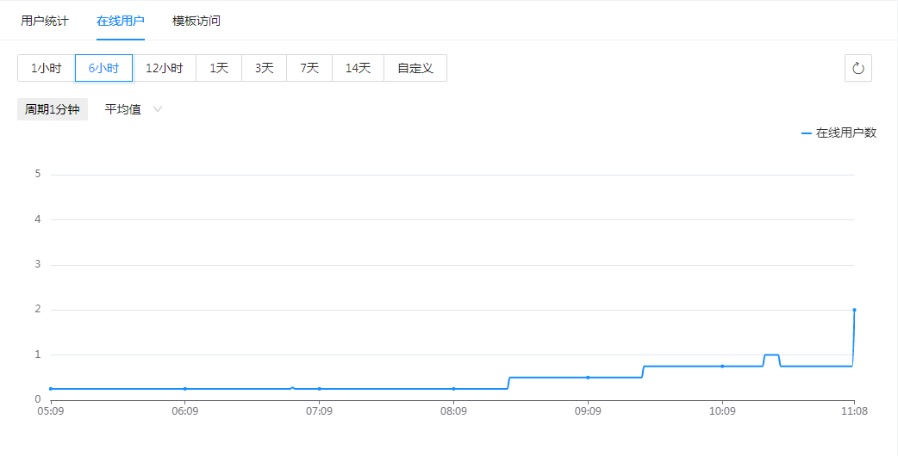Click the chart data point at 10:09
Viewport: 898px width, 456px height.
coord(722,367)
